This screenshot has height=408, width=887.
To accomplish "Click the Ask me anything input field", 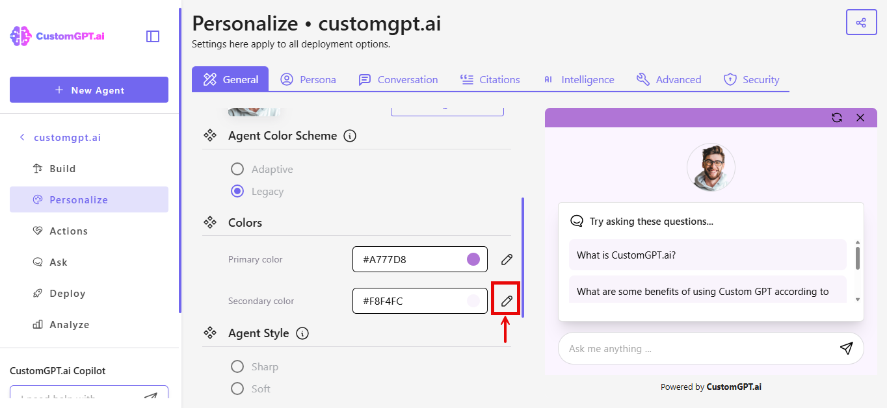I will tap(689, 348).
